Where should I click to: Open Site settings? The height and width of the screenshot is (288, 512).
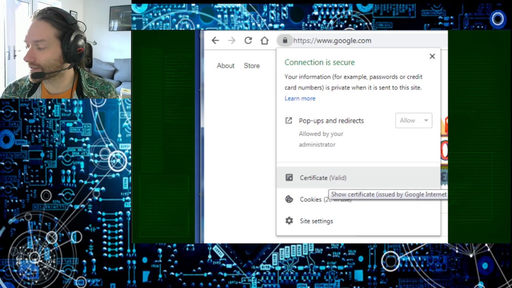click(x=358, y=221)
